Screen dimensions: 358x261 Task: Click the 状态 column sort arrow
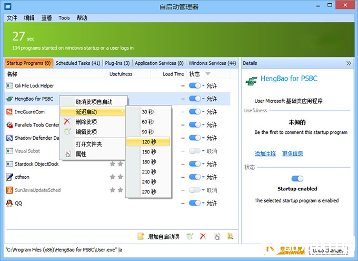pyautogui.click(x=208, y=74)
